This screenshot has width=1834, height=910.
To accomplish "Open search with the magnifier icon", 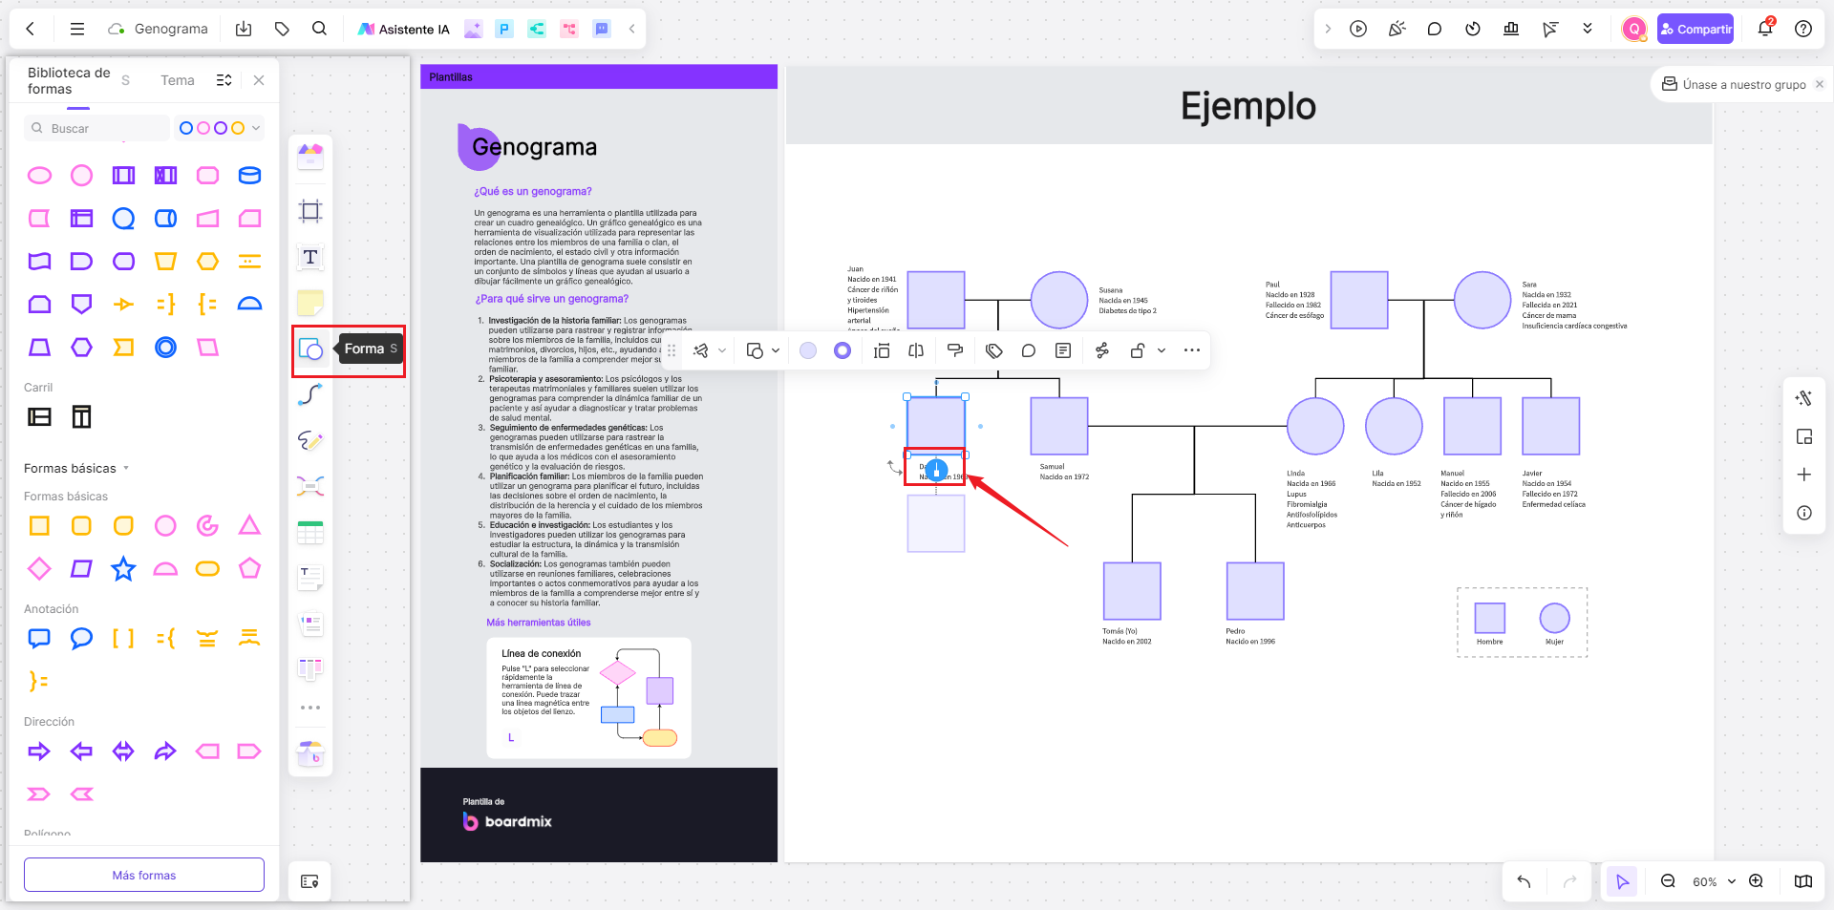I will pos(320,29).
